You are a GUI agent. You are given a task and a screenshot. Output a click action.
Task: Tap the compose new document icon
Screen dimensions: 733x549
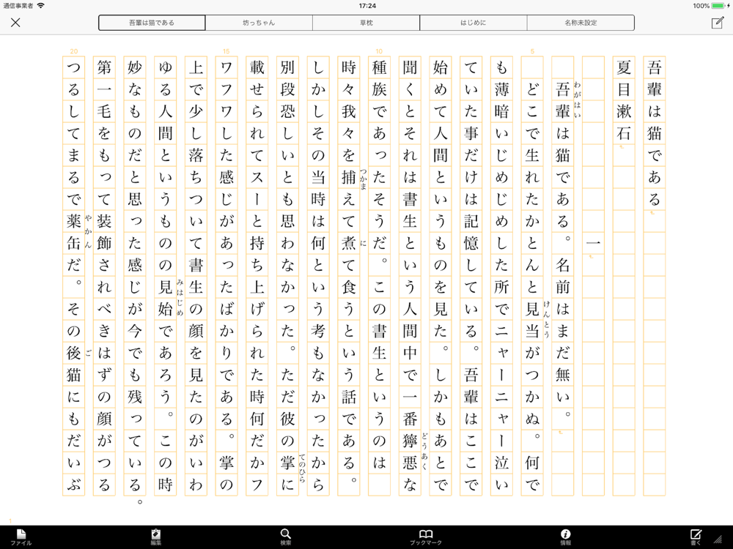click(717, 23)
